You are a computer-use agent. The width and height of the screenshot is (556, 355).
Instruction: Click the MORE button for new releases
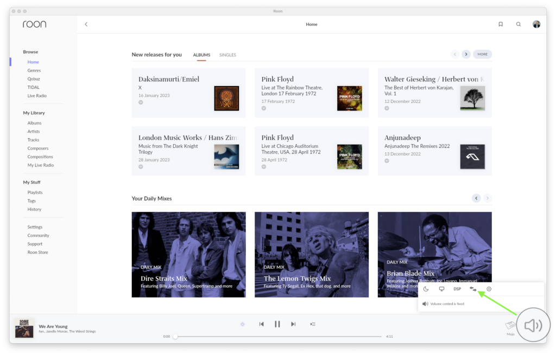[x=482, y=55]
